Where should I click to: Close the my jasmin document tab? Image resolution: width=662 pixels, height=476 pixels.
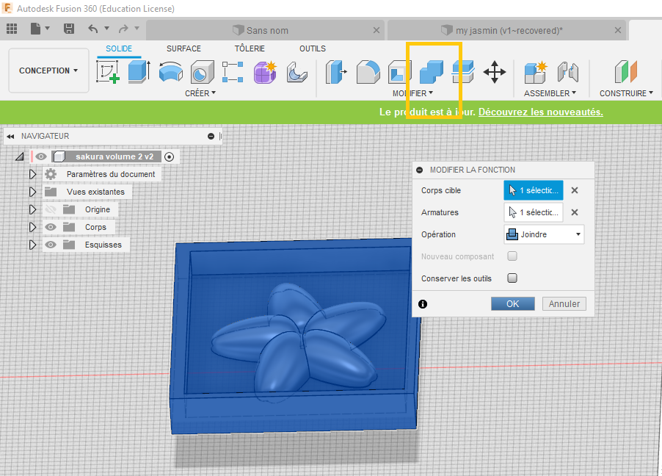pyautogui.click(x=617, y=30)
